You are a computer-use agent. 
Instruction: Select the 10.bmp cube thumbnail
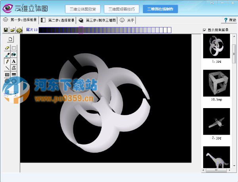(217, 83)
